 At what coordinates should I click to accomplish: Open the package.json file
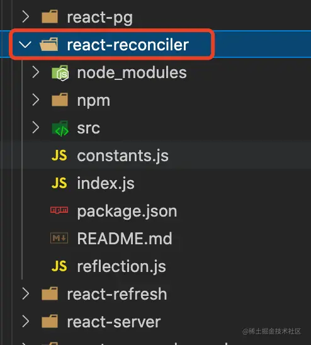point(127,212)
